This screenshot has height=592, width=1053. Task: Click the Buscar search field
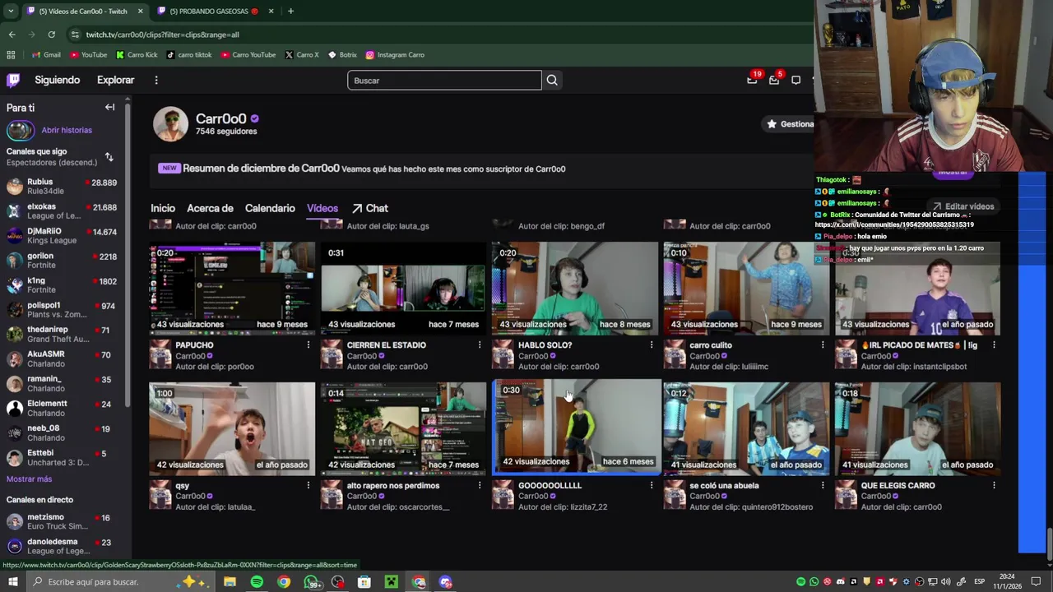(x=444, y=81)
